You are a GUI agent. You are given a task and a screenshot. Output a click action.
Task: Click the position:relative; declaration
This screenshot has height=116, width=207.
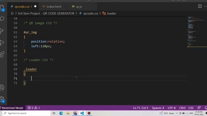tap(48, 42)
